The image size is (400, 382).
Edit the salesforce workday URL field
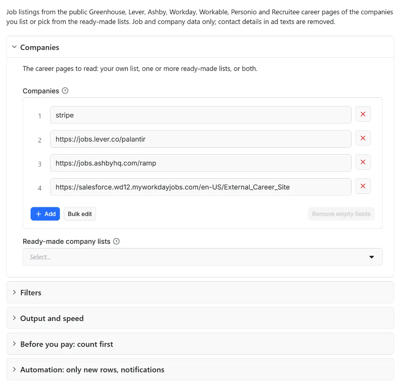coord(200,187)
